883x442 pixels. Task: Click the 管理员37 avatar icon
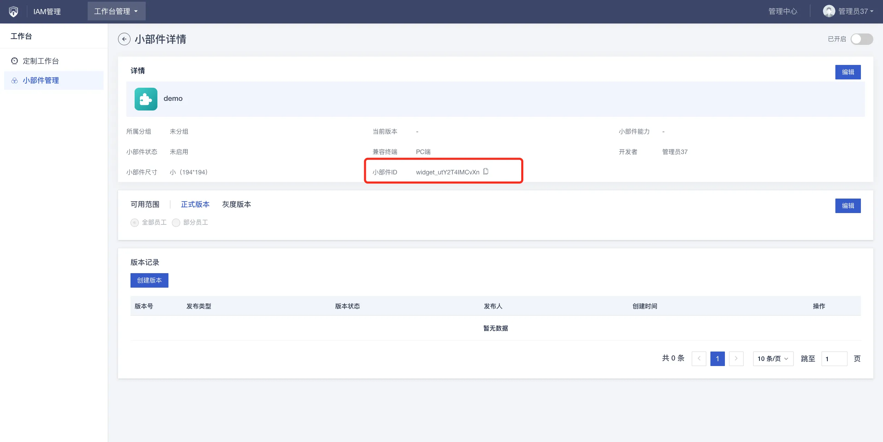pos(828,11)
